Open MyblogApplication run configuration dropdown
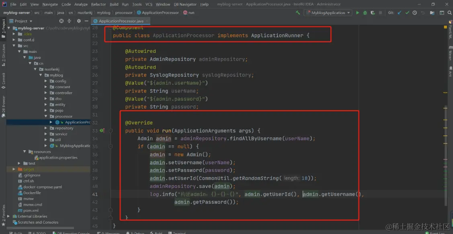 point(328,13)
